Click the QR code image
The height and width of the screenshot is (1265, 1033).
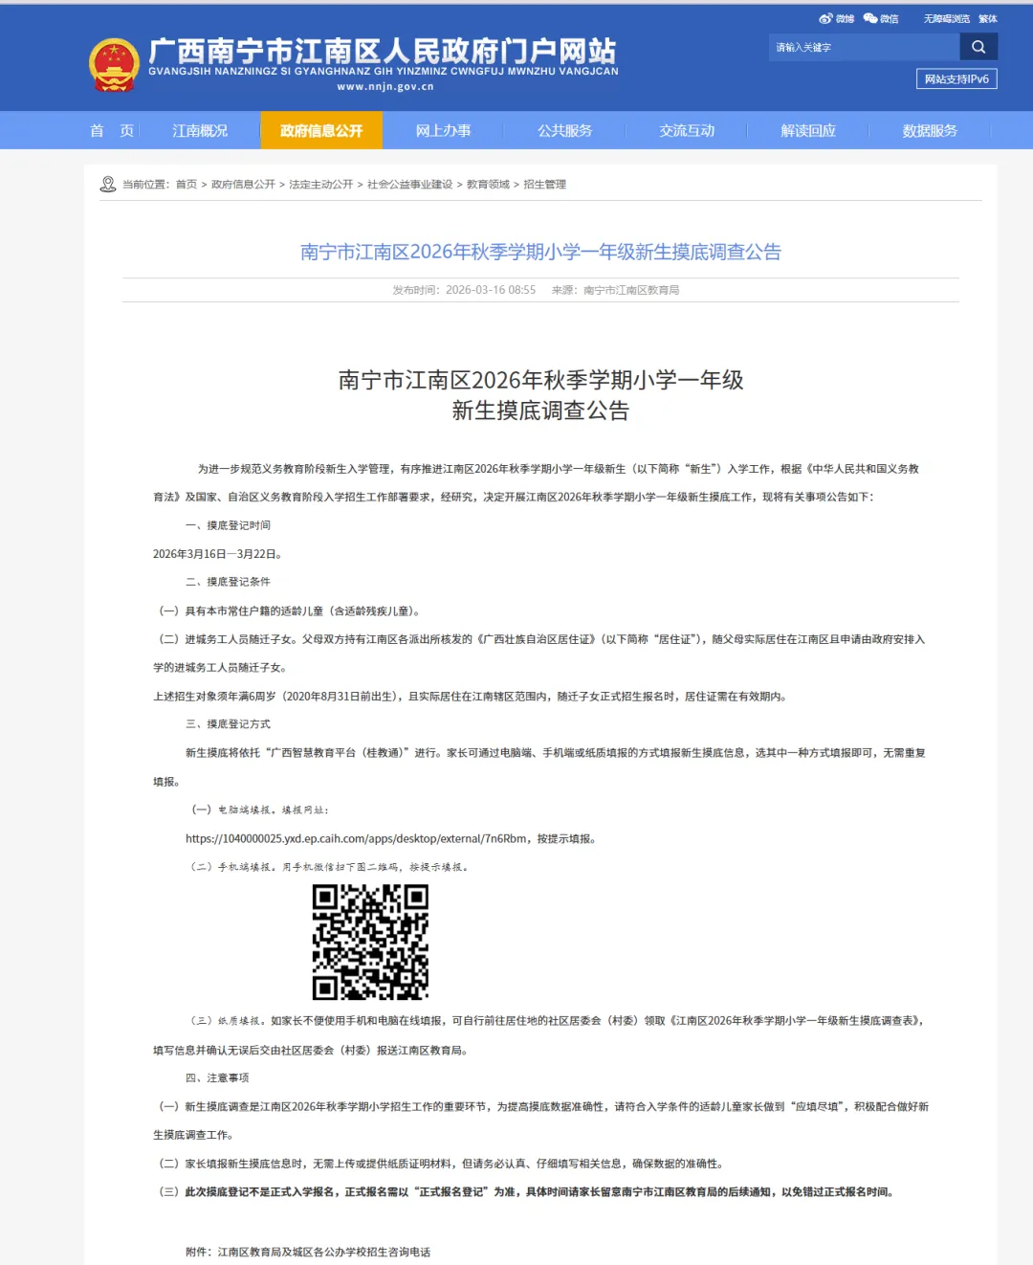click(370, 942)
